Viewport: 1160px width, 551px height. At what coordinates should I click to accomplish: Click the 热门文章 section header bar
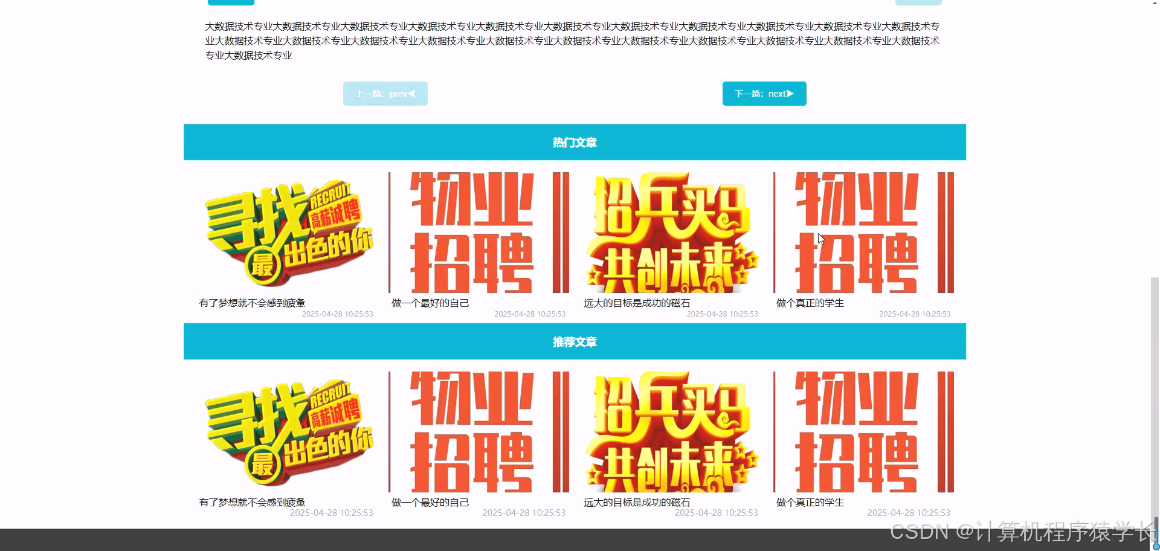pos(575,142)
